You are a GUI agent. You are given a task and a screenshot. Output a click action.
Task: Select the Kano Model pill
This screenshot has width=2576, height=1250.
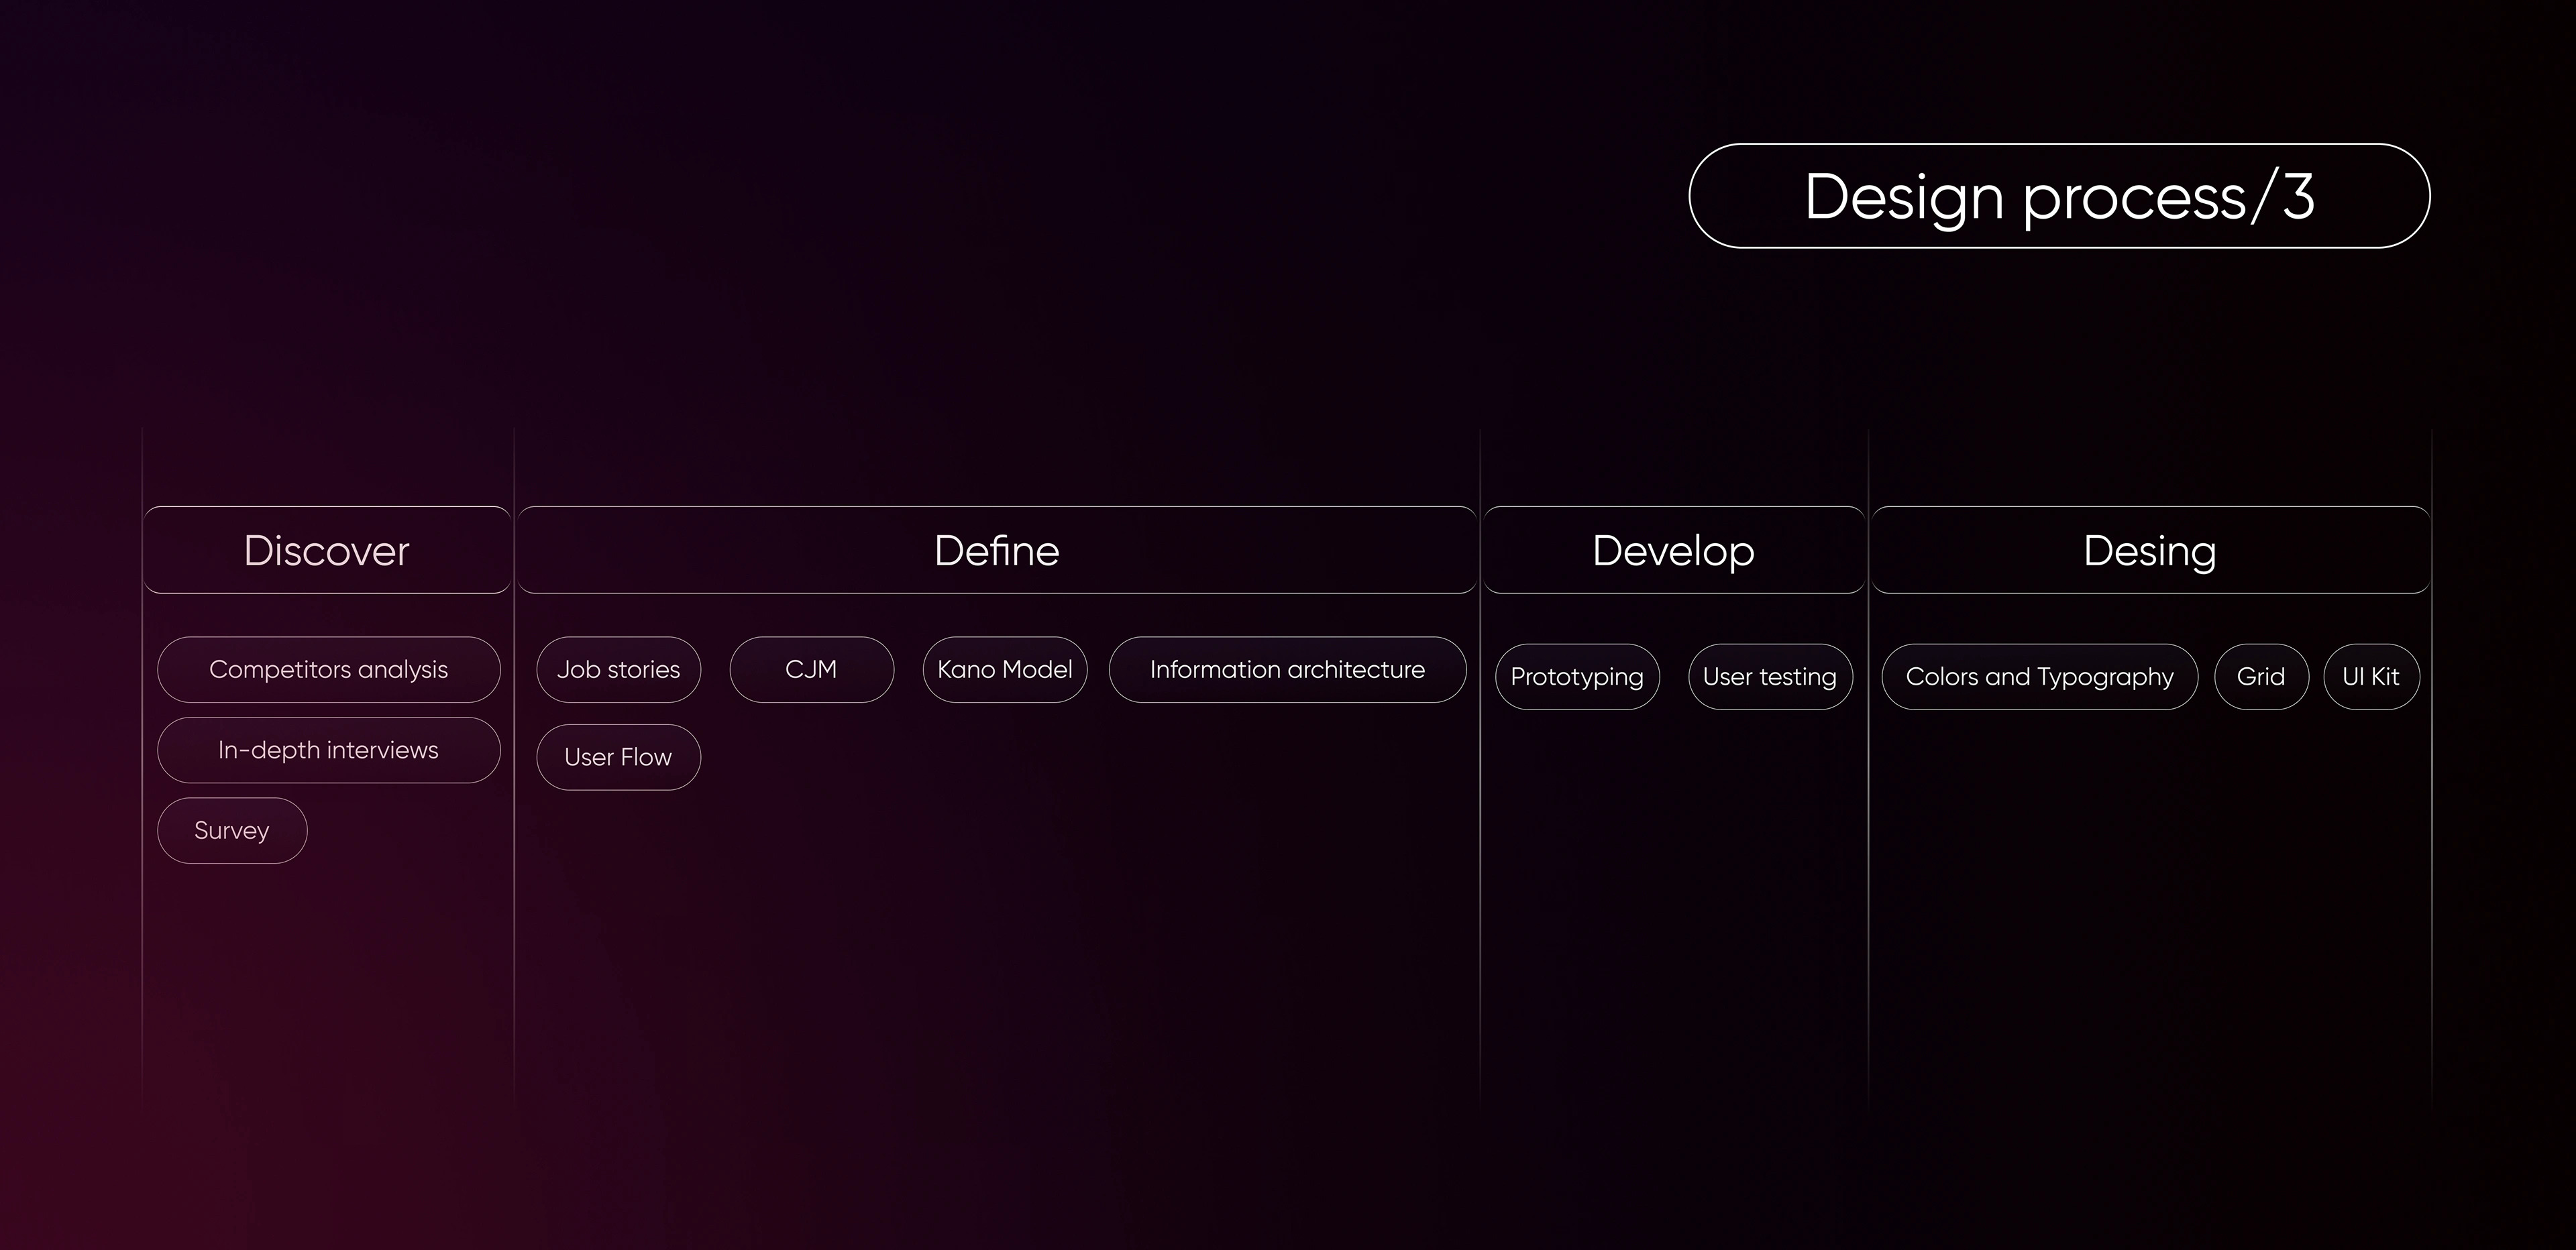[1004, 670]
